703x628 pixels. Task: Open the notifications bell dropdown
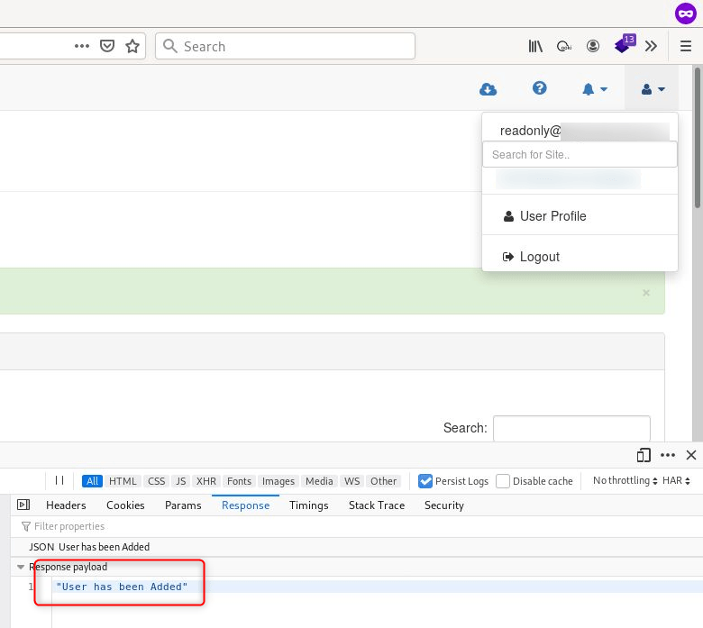point(594,89)
